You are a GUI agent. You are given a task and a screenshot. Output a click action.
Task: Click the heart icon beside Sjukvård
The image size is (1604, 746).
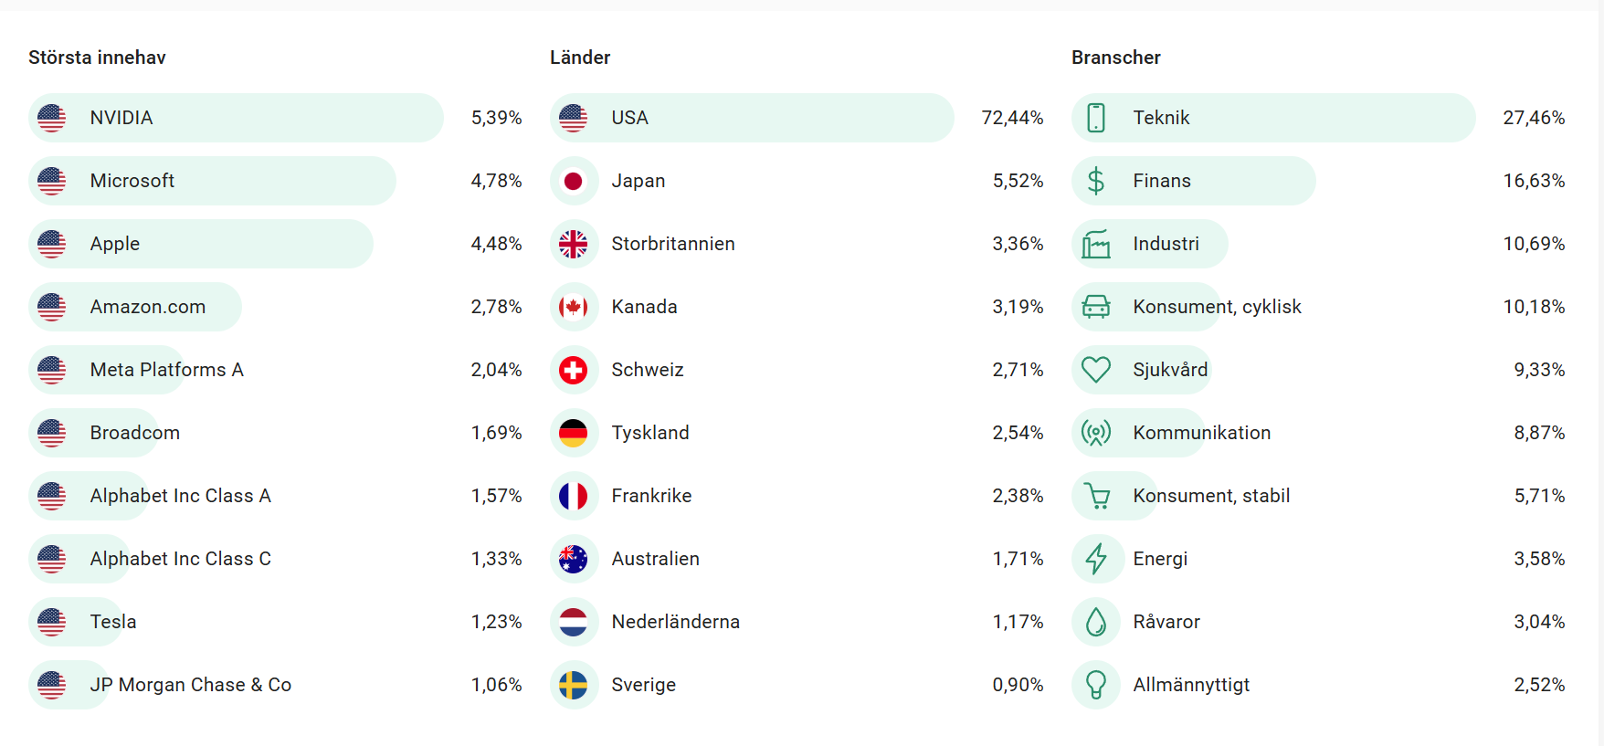[x=1096, y=370]
